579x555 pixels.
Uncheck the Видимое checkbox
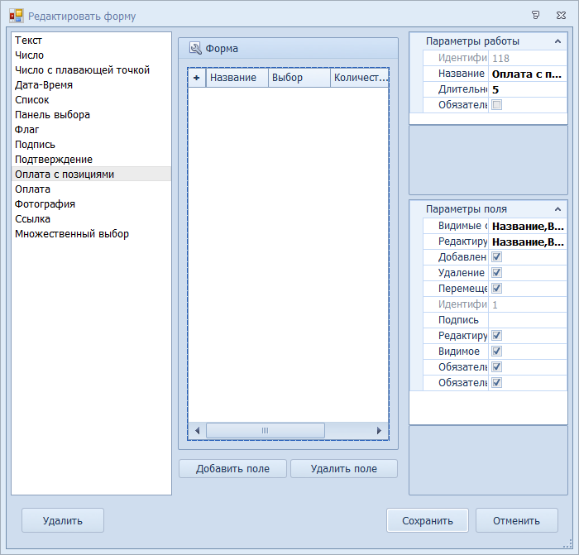click(497, 352)
